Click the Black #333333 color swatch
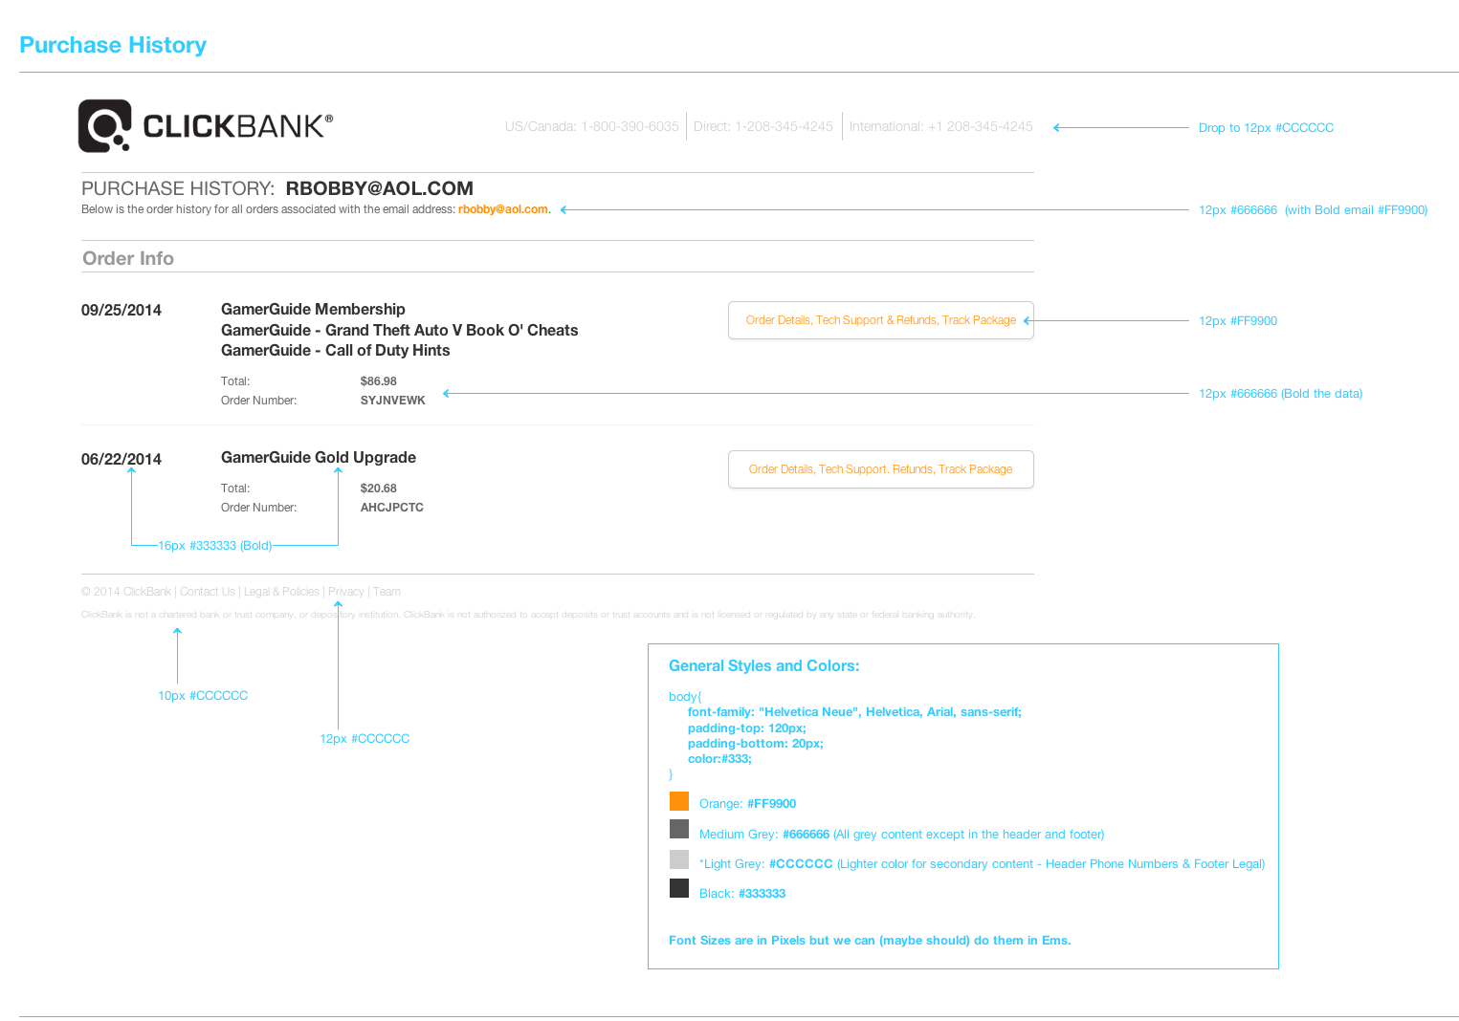Screen dimensions: 1459x1021 [x=679, y=888]
